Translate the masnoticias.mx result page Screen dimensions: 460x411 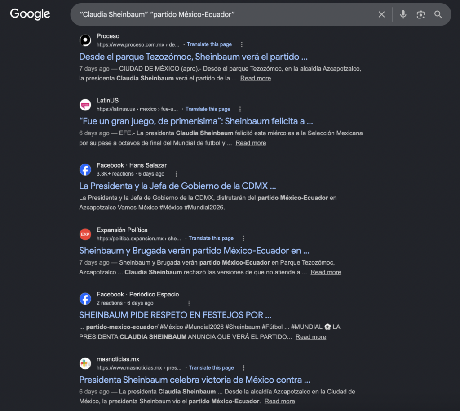point(211,367)
